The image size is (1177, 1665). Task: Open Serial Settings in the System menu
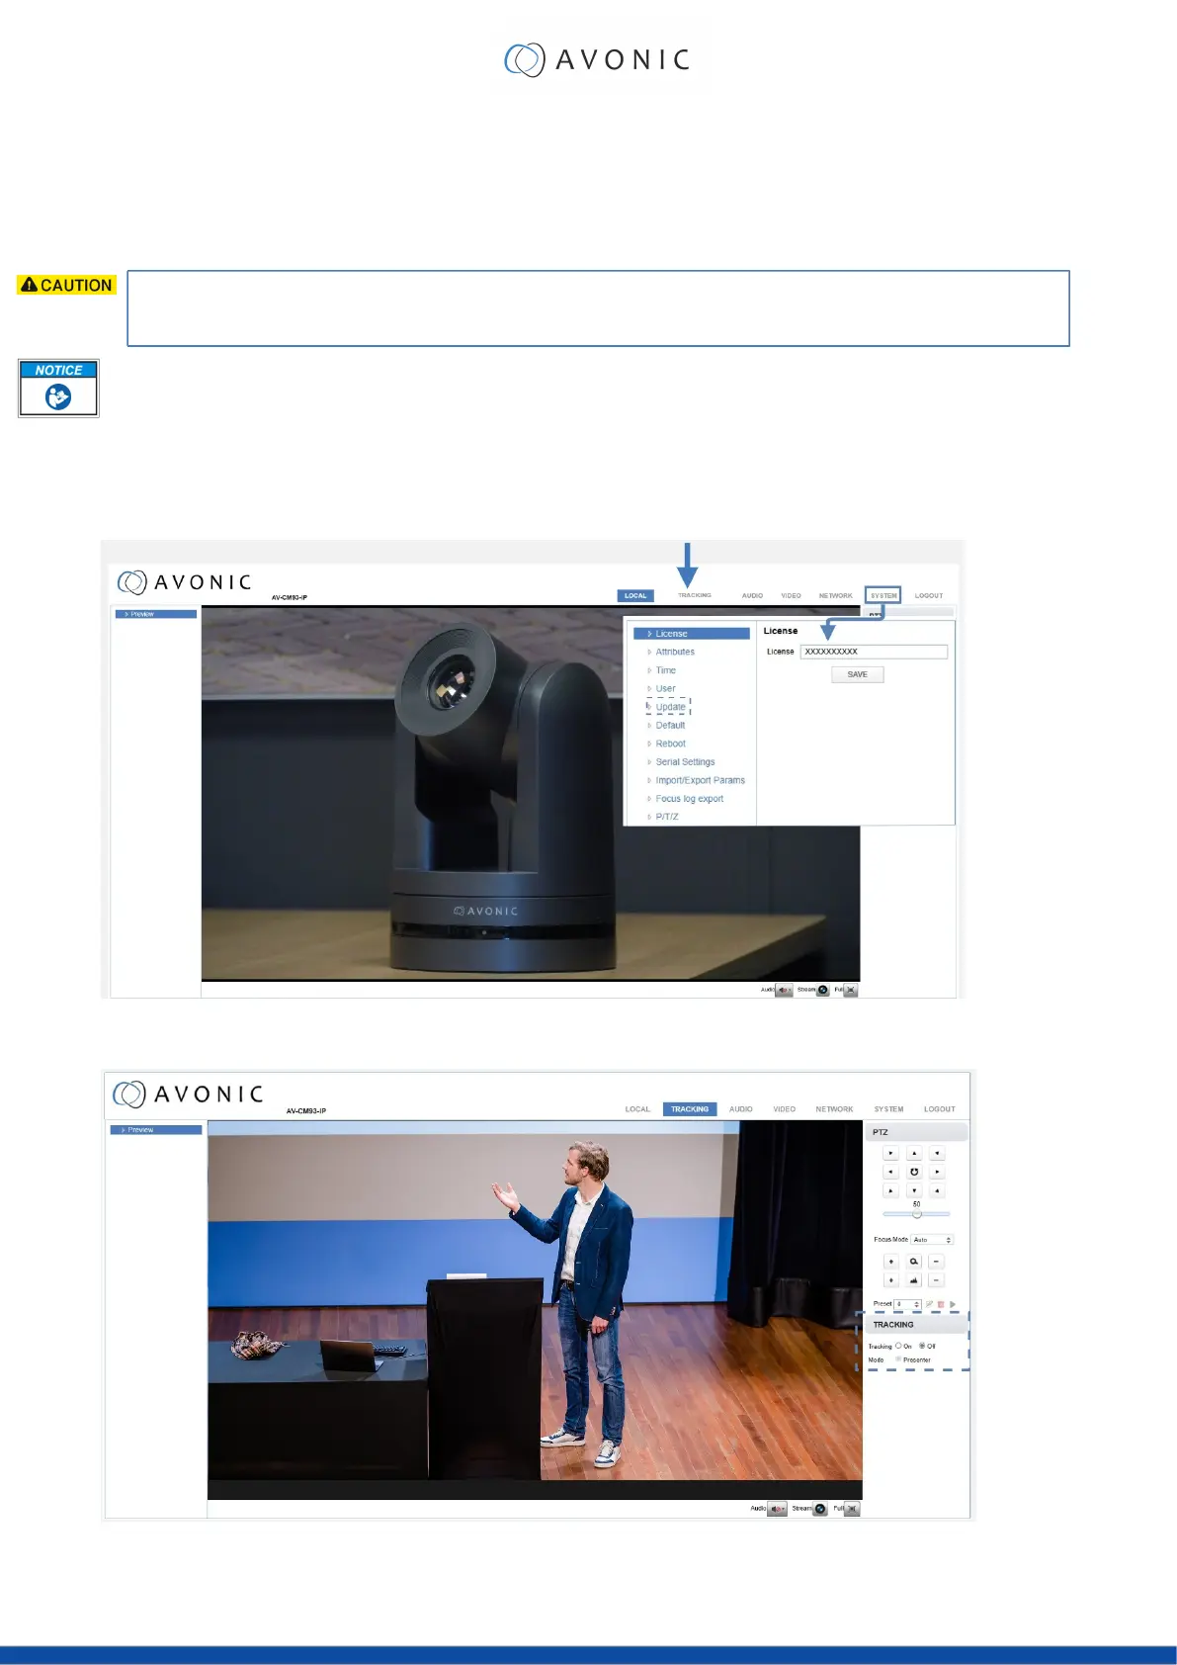tap(685, 762)
